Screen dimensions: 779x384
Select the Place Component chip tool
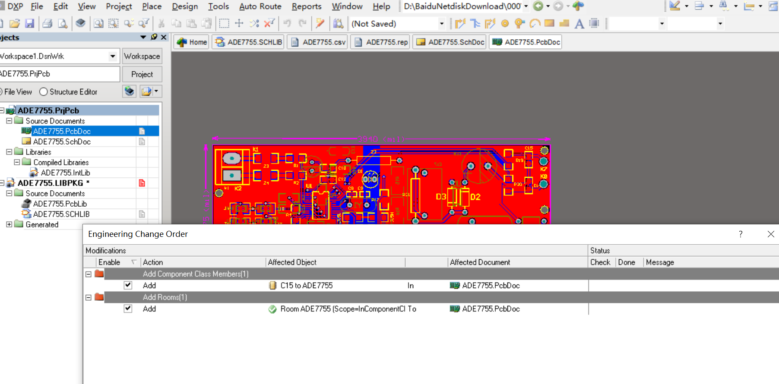594,23
